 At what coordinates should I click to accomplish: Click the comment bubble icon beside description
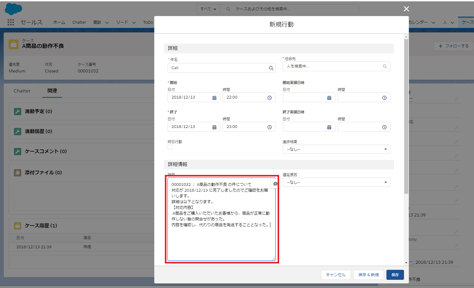click(275, 184)
